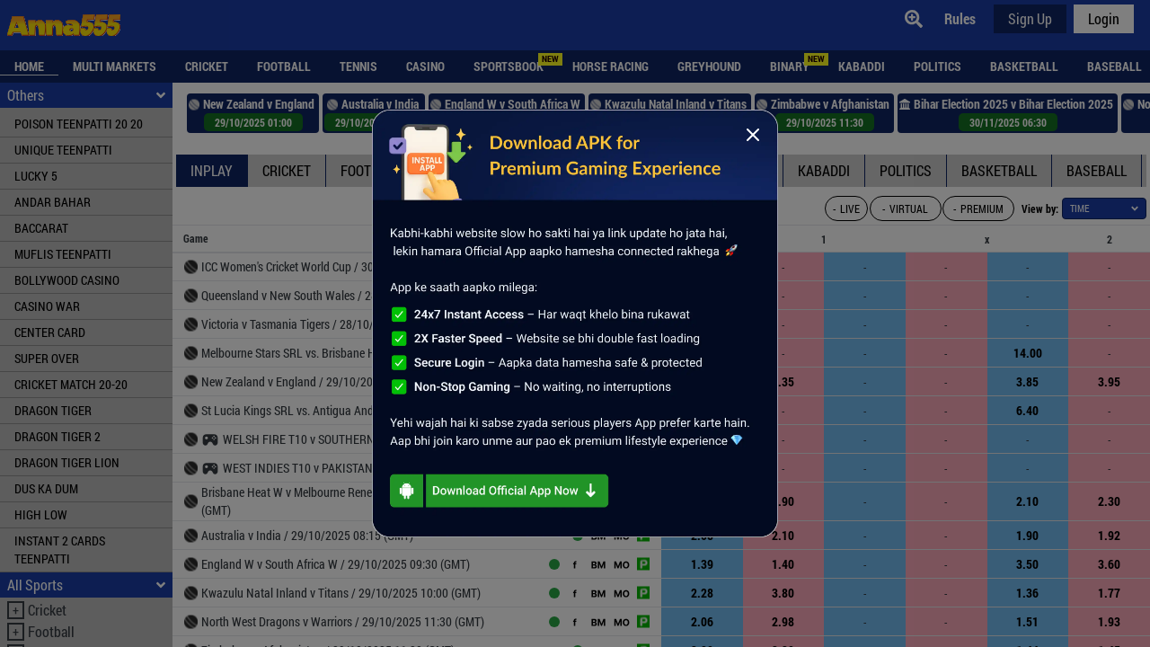Open the View by TIME dropdown
Image resolution: width=1150 pixels, height=647 pixels.
pos(1103,208)
